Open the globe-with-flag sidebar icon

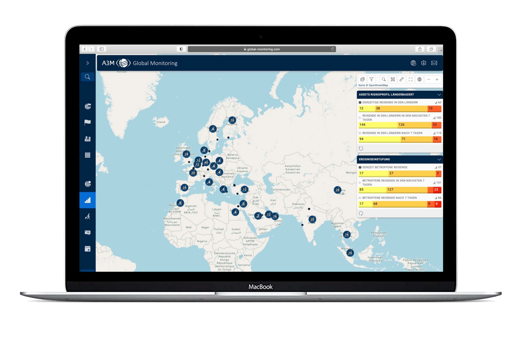coord(88,106)
